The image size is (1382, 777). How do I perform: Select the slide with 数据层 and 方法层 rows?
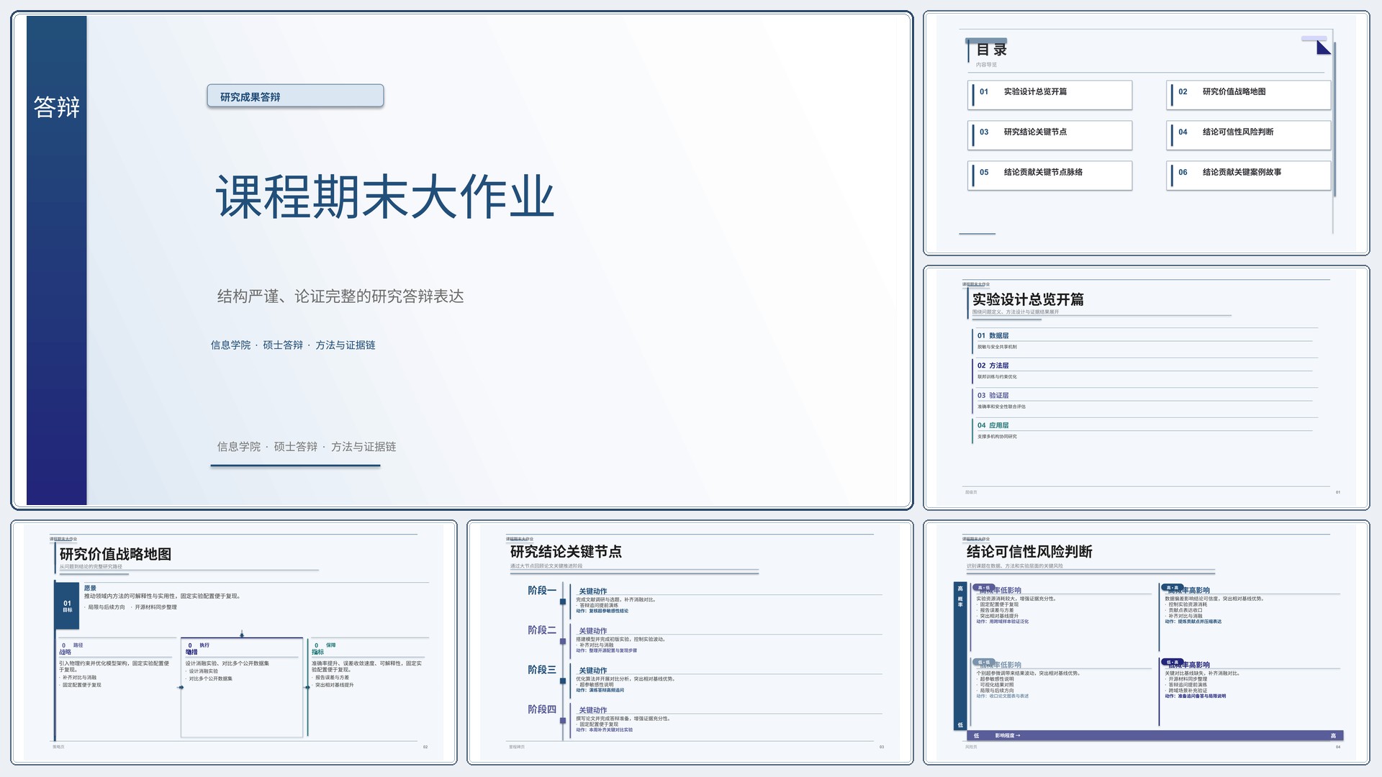click(1146, 388)
